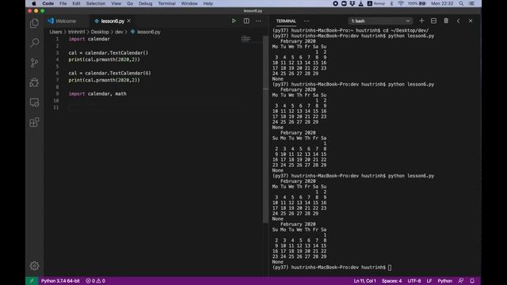Open notifications bell in status bar
507x285 pixels.
pos(472,281)
